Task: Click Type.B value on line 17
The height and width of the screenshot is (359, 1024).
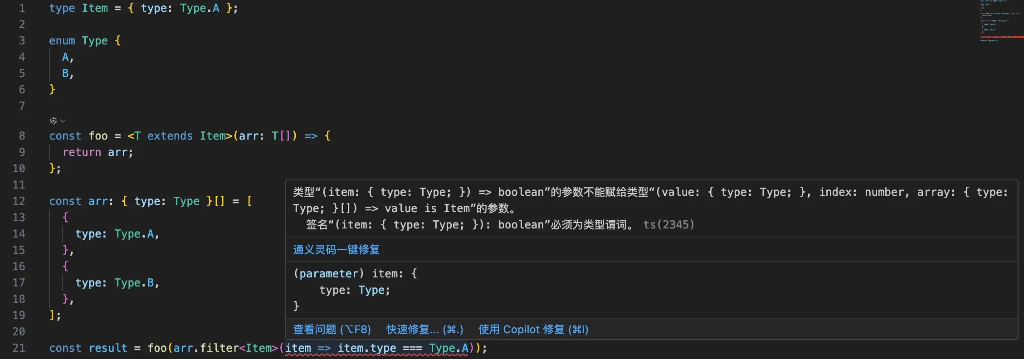Action: point(134,283)
